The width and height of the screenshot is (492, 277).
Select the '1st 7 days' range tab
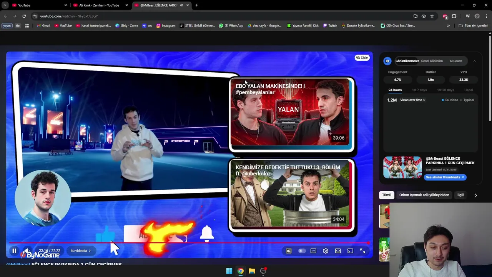419,90
